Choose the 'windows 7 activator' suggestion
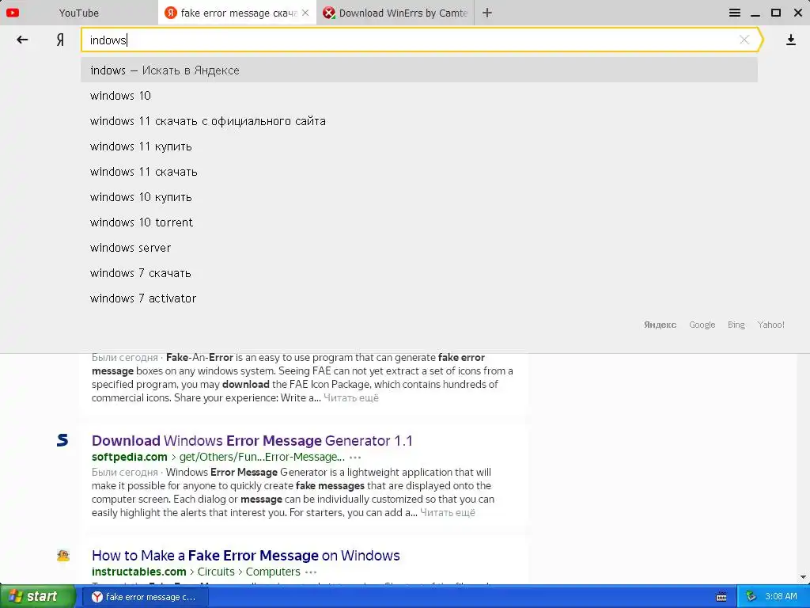 pyautogui.click(x=419, y=298)
